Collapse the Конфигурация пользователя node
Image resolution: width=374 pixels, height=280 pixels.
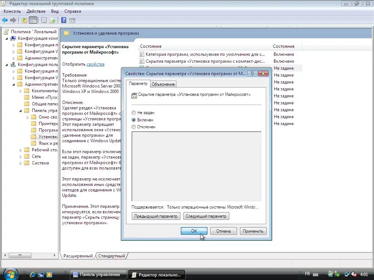(x=7, y=65)
